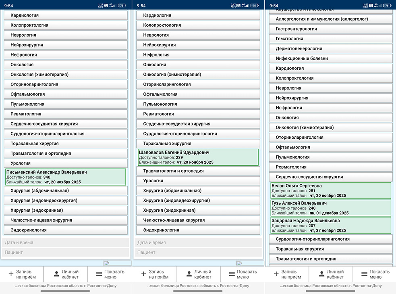The image size is (396, 294).
Task: Tap the Дата и время field on the left screen
Action: tap(66, 243)
